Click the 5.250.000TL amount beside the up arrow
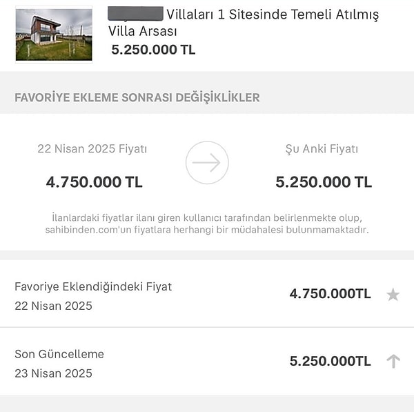Viewport: 414px width, 412px height. pos(330,361)
